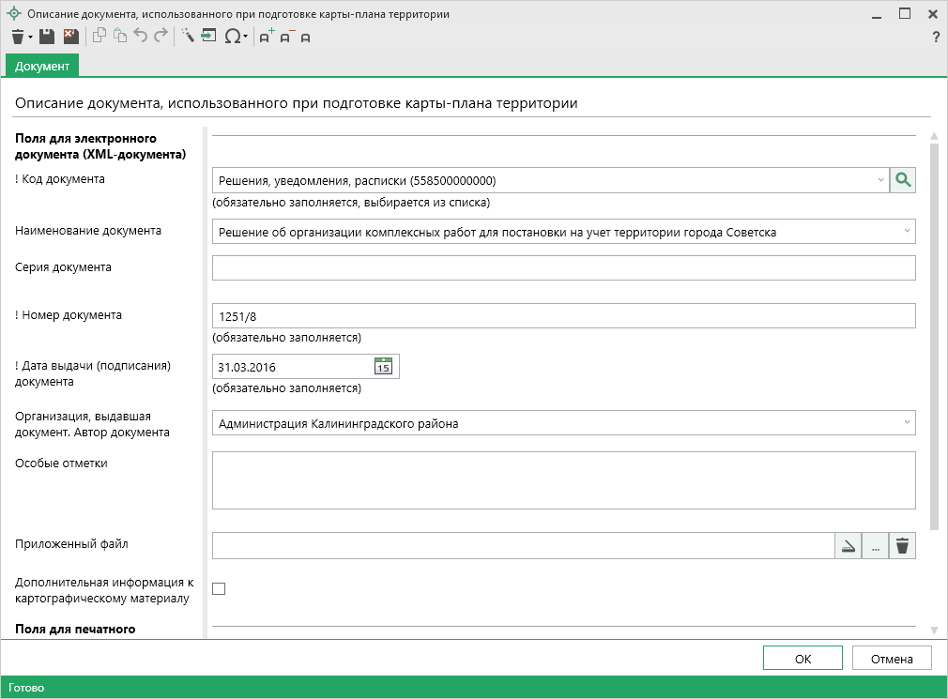The width and height of the screenshot is (948, 699).
Task: Click the magic wand toolbar icon
Action: pyautogui.click(x=187, y=37)
